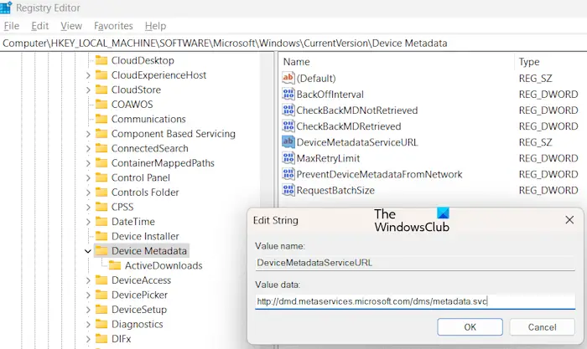587x349 pixels.
Task: Click the COAWOS folder icon
Action: [x=101, y=105]
